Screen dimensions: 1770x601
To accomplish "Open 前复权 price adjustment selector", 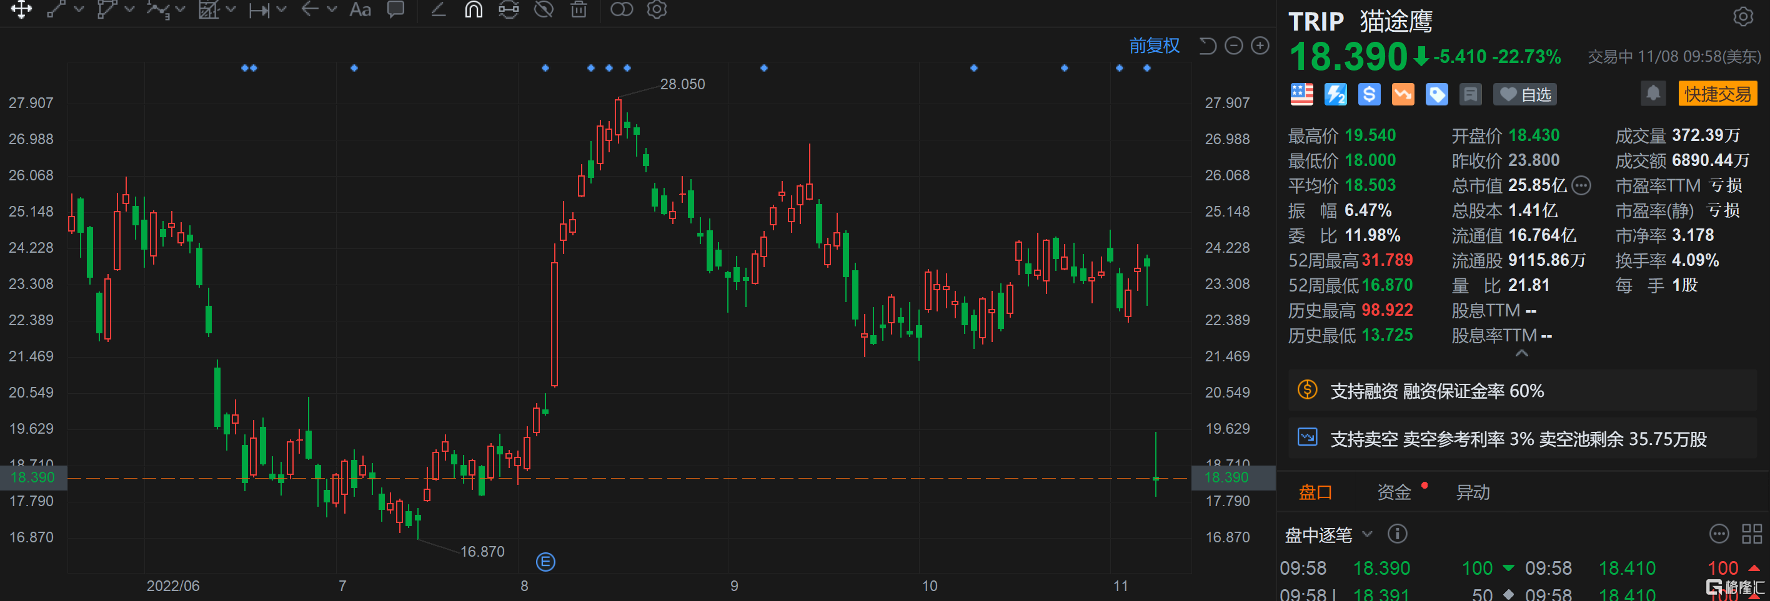I will tap(1155, 46).
